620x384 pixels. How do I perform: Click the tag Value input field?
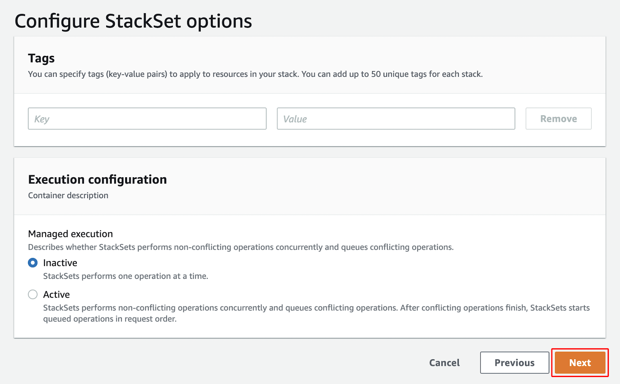click(x=396, y=119)
